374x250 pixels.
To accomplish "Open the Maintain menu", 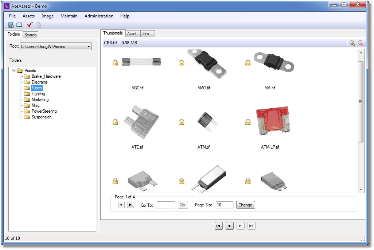I will 69,16.
